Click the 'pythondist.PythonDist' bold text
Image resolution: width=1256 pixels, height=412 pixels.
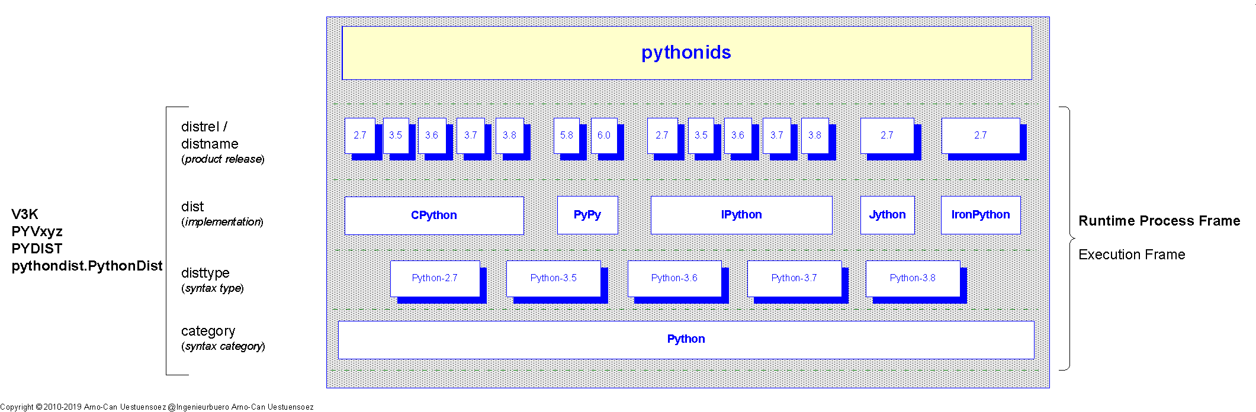pyautogui.click(x=87, y=266)
